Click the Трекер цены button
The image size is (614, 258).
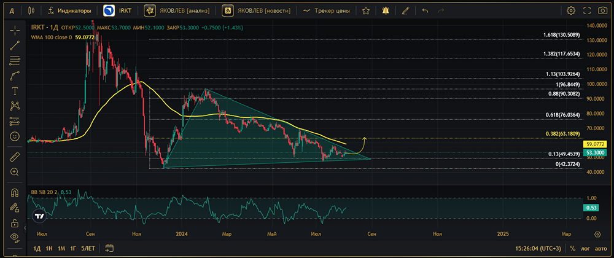click(327, 10)
